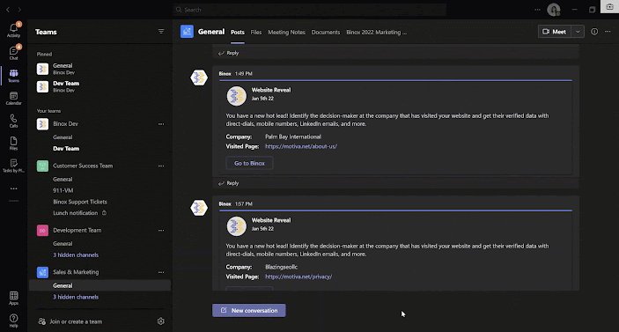Screen dimensions: 619x332
Task: Collapse the Sales & Marketing team
Action: (x=76, y=272)
